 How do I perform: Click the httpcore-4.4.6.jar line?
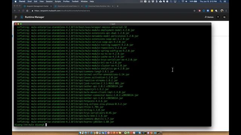62,101
